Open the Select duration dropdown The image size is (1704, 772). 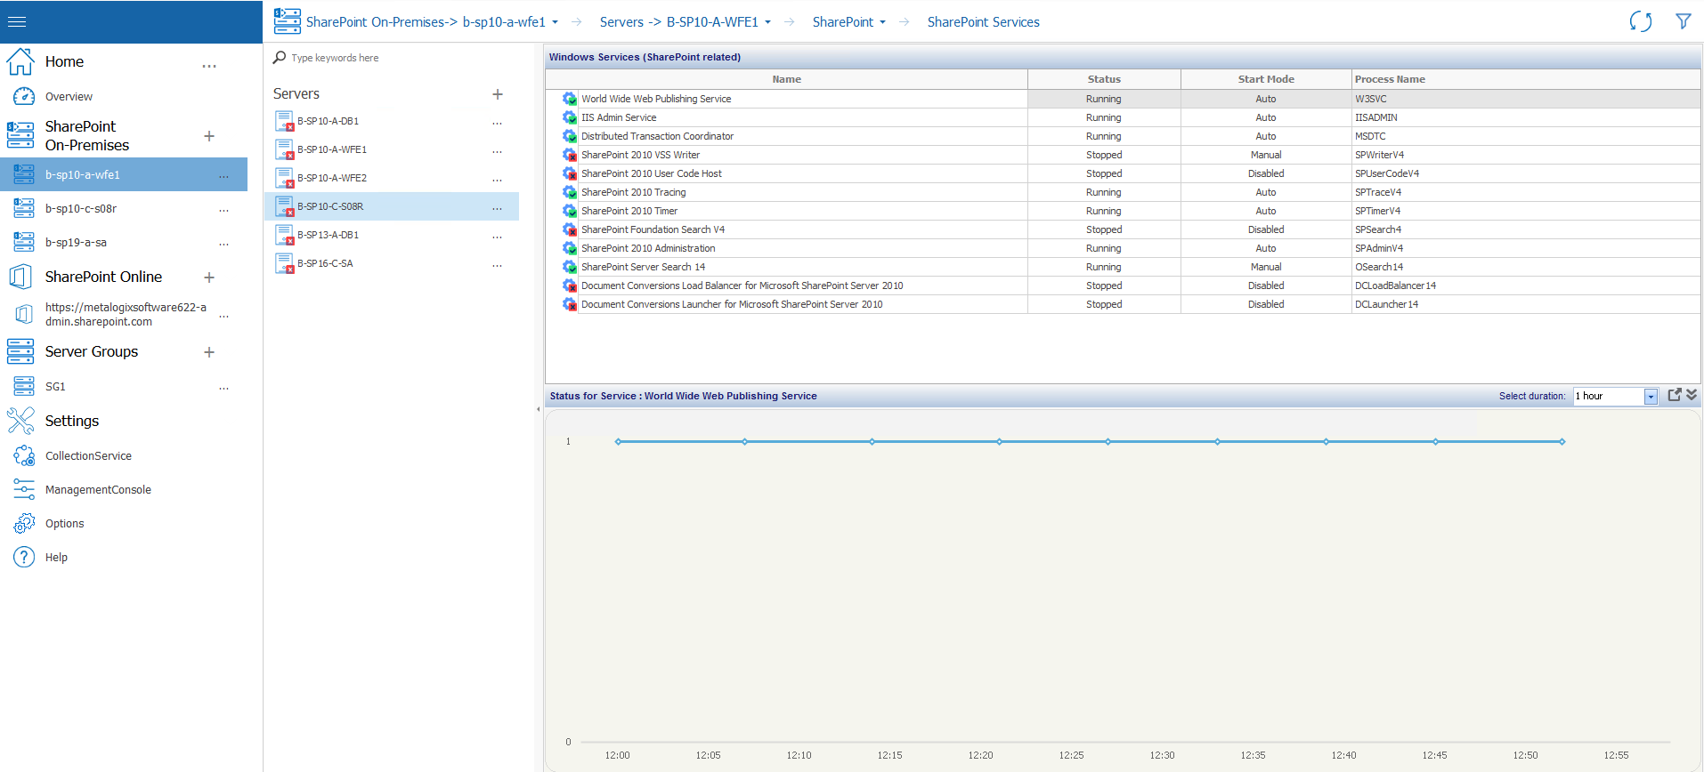(x=1650, y=397)
